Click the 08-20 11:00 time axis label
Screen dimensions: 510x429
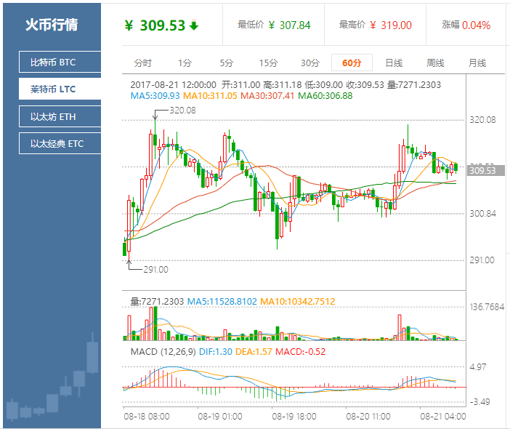368,417
